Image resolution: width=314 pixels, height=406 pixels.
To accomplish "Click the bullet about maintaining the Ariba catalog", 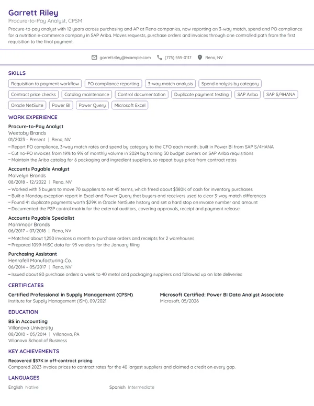I will (122, 160).
